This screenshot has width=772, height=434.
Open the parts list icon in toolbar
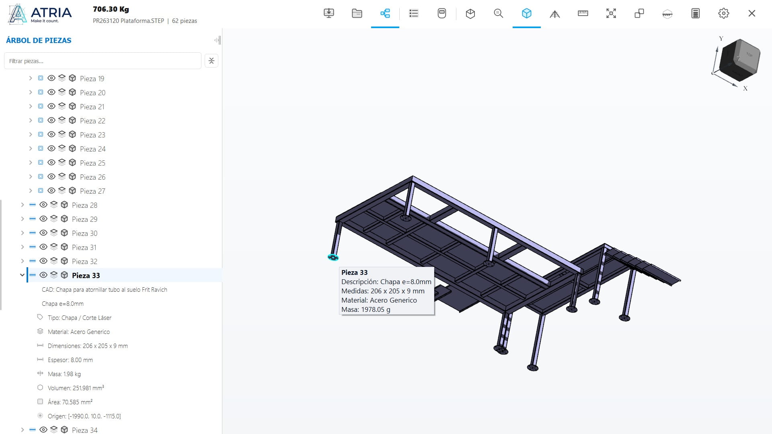click(x=414, y=13)
